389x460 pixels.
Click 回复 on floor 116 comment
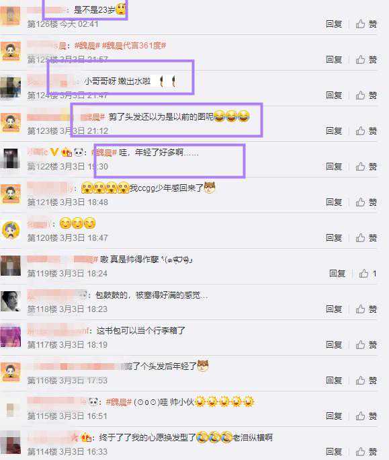(334, 381)
